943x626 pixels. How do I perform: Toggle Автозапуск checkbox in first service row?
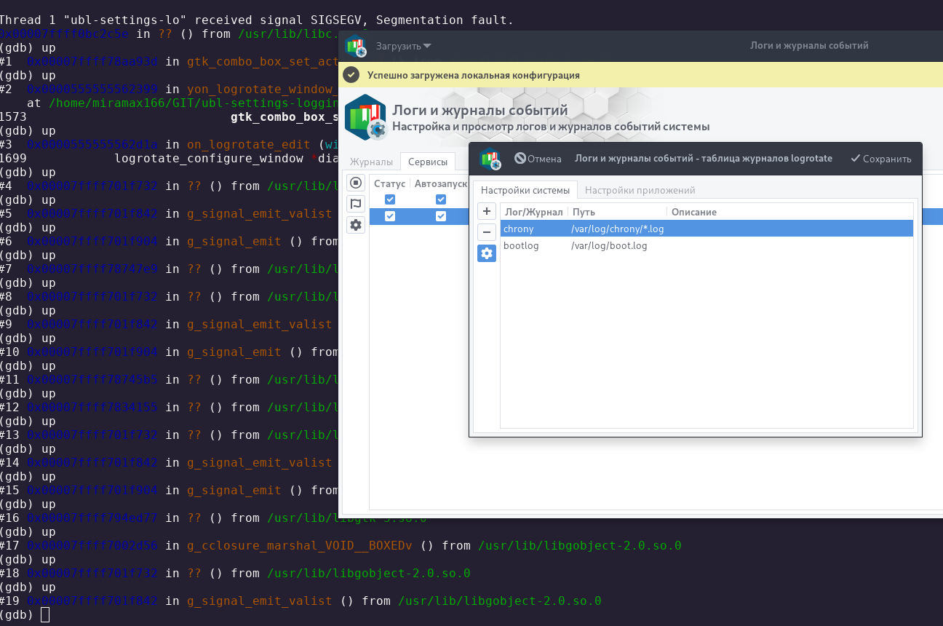pyautogui.click(x=441, y=199)
